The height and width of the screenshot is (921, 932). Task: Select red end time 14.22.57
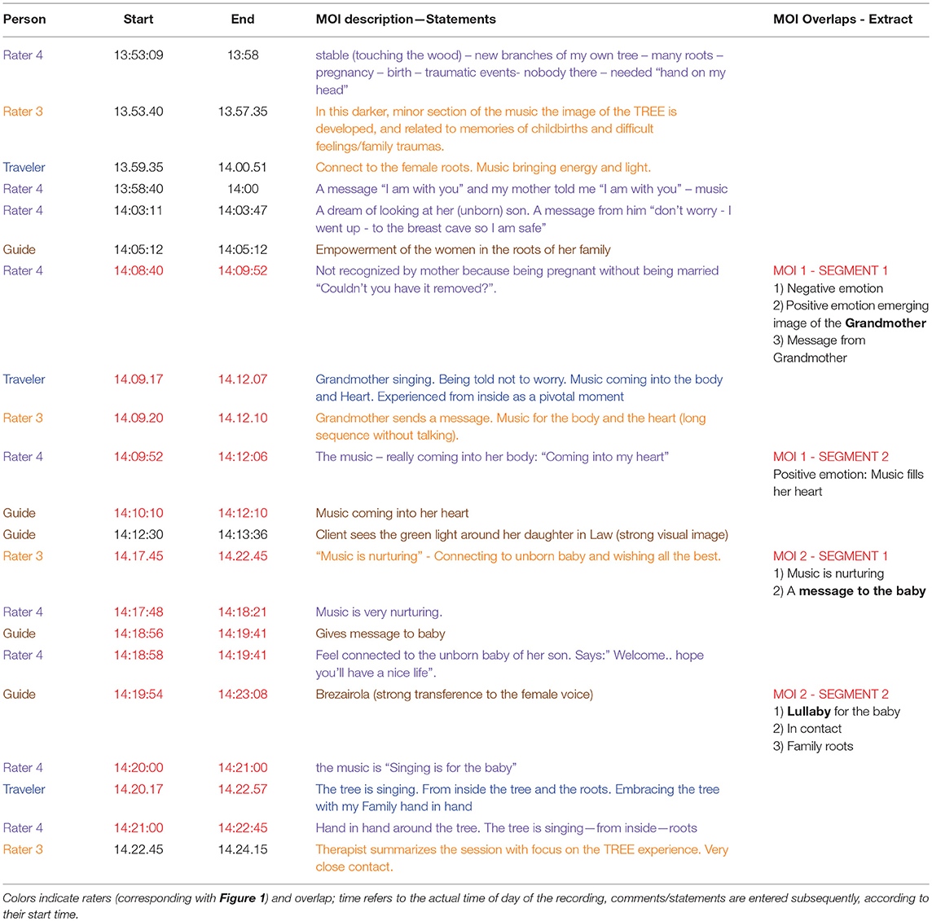coord(243,789)
